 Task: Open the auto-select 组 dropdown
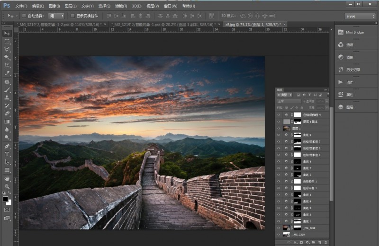coord(56,16)
